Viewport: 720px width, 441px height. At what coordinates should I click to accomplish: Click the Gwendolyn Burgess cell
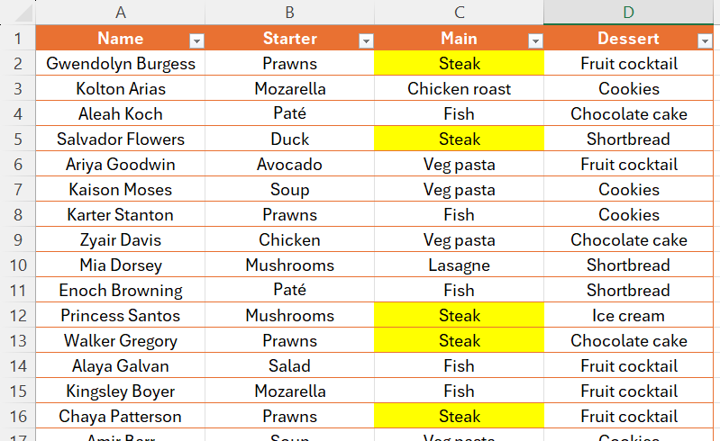coord(120,64)
